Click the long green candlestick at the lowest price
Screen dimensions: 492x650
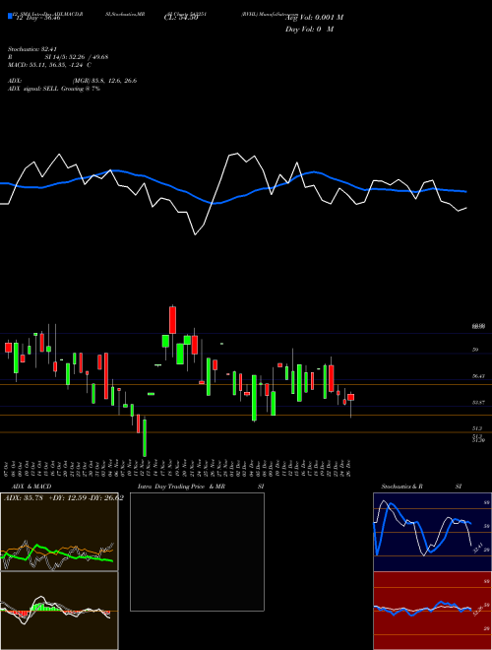[145, 437]
